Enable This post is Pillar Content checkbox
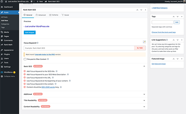 coord(25,59)
